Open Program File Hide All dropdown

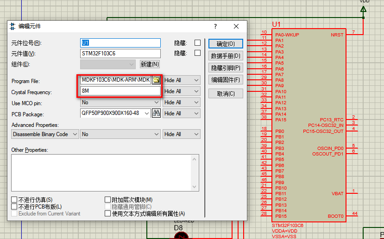coord(182,80)
